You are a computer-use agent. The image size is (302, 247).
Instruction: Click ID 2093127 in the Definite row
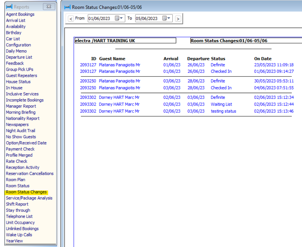(88, 65)
